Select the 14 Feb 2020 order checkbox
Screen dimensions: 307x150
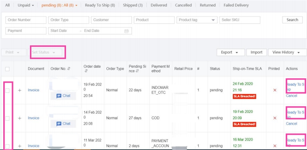[x=7, y=118]
